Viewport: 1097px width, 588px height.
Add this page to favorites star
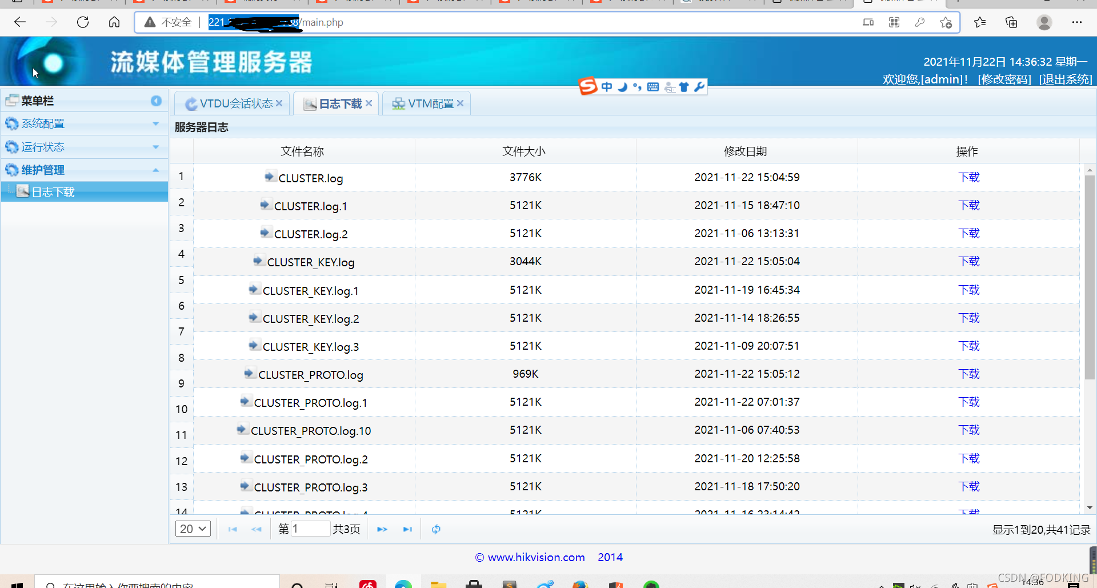pyautogui.click(x=946, y=22)
